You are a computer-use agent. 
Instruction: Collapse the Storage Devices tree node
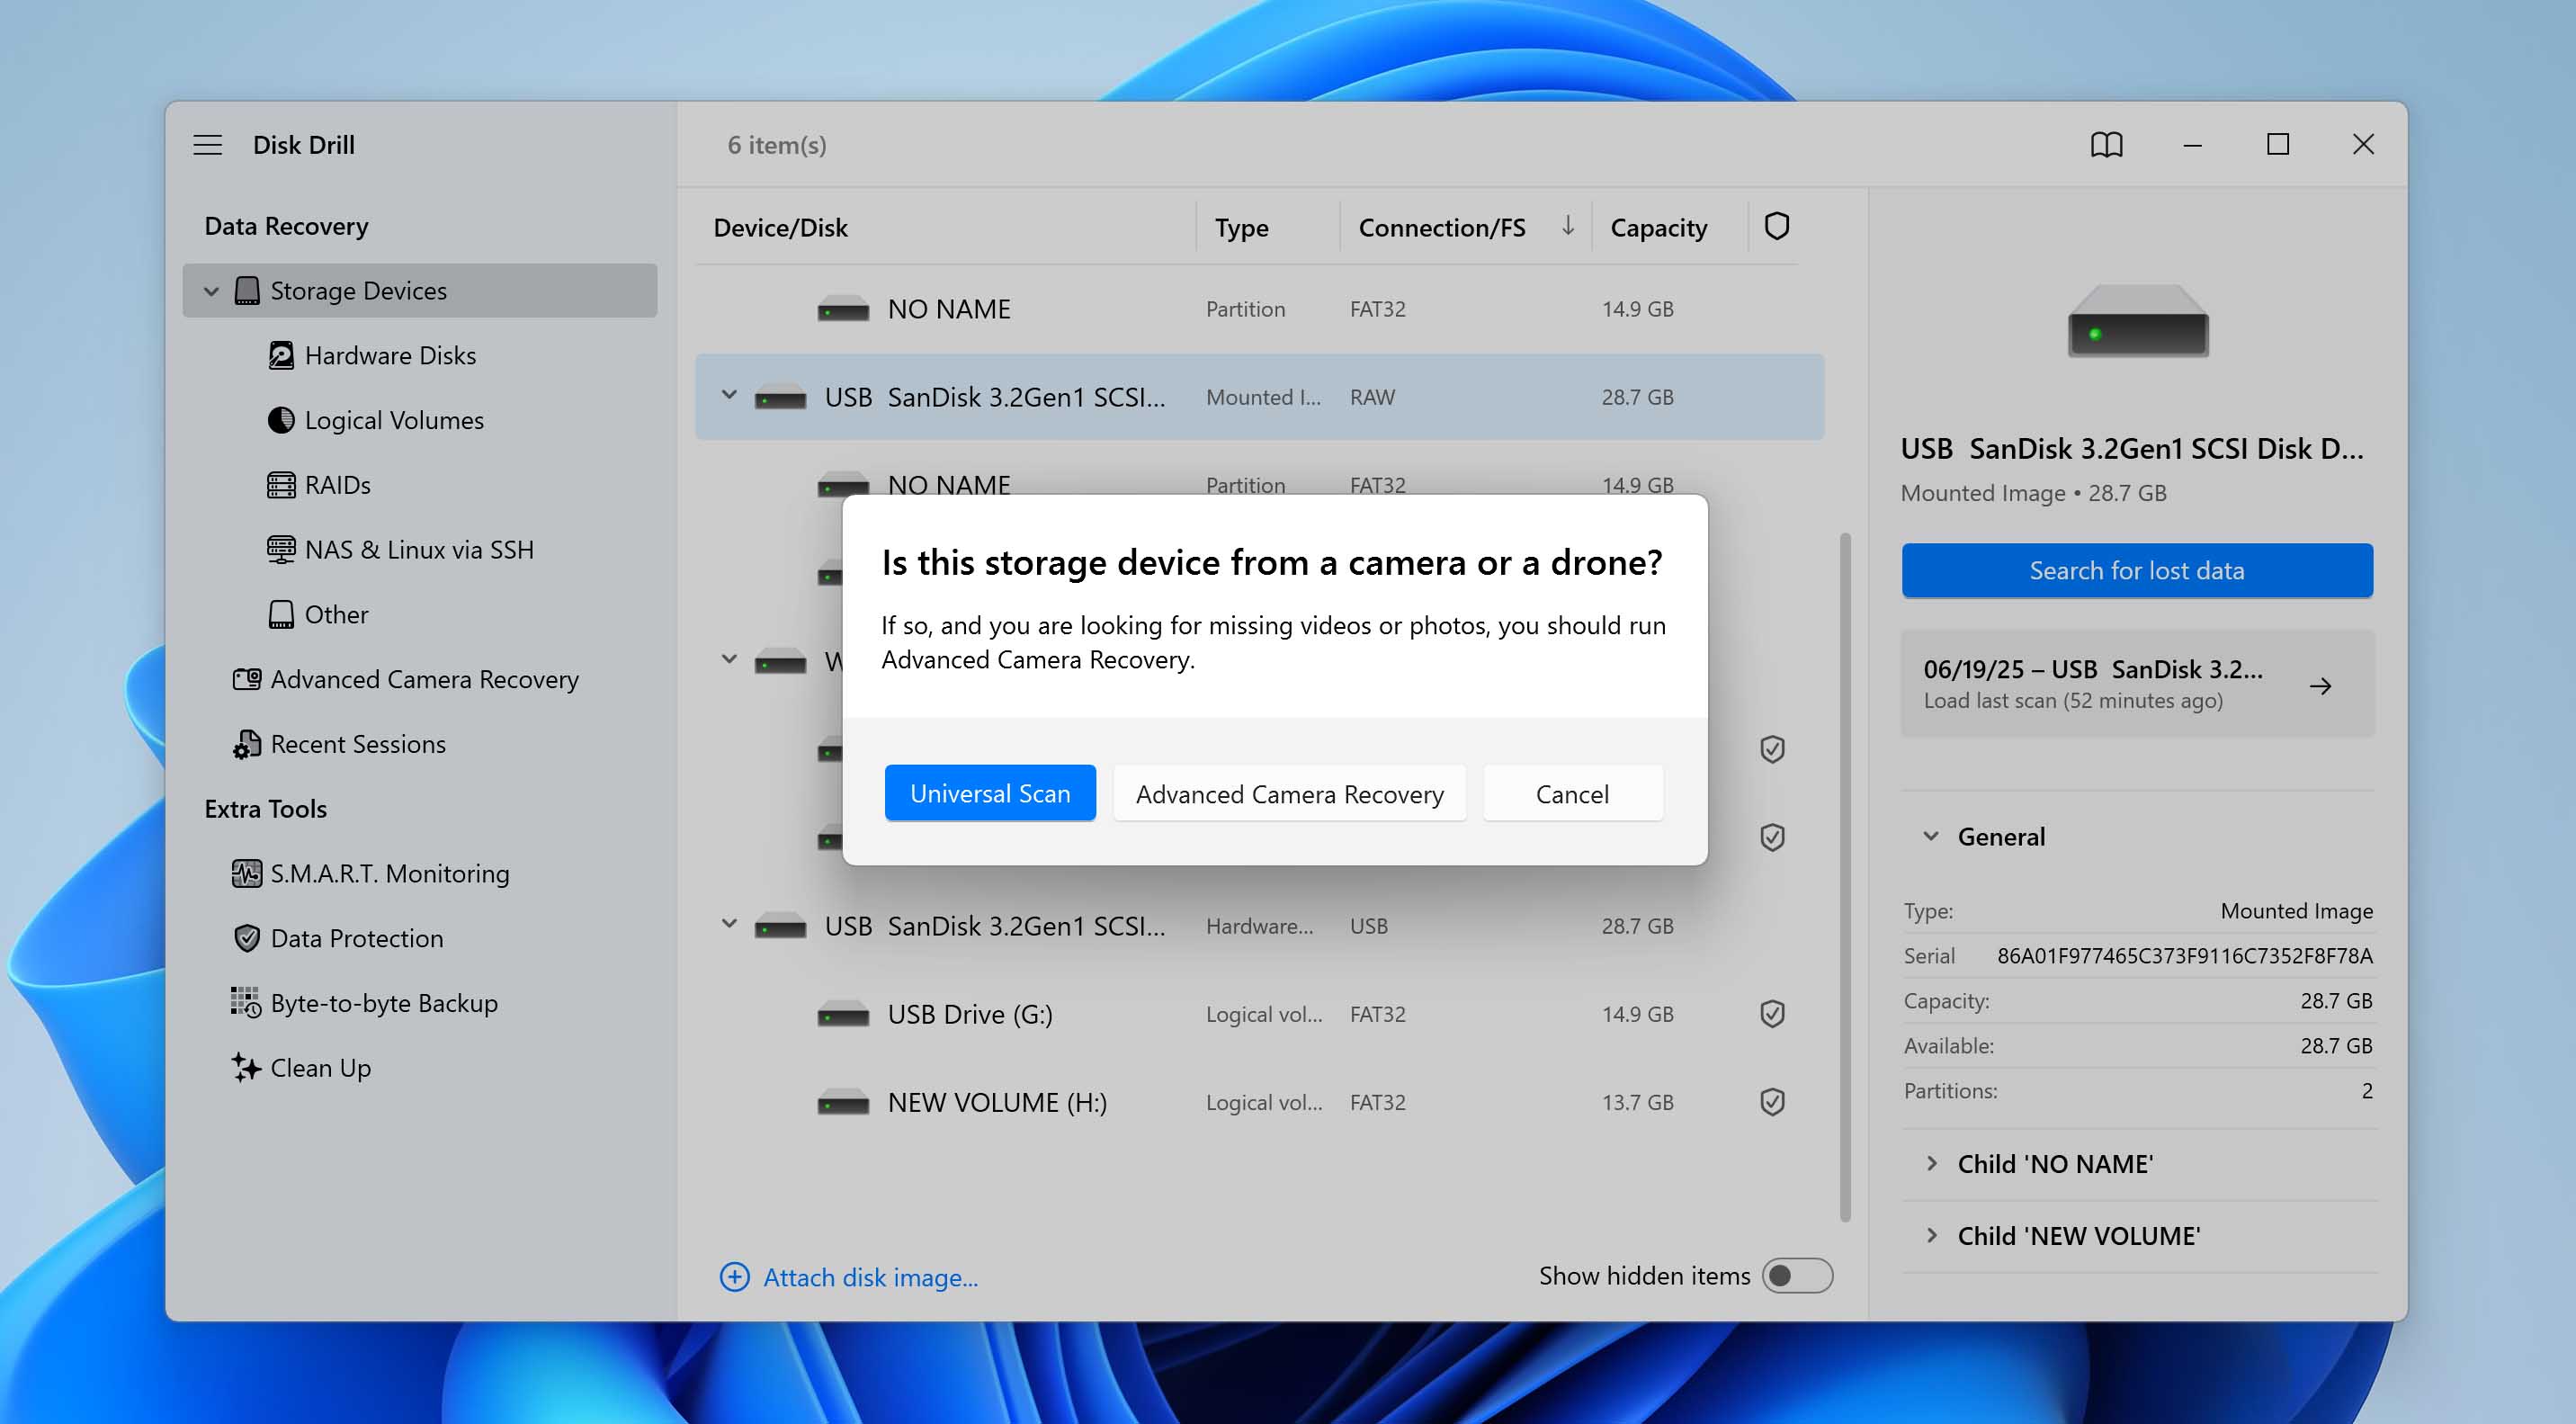click(211, 291)
